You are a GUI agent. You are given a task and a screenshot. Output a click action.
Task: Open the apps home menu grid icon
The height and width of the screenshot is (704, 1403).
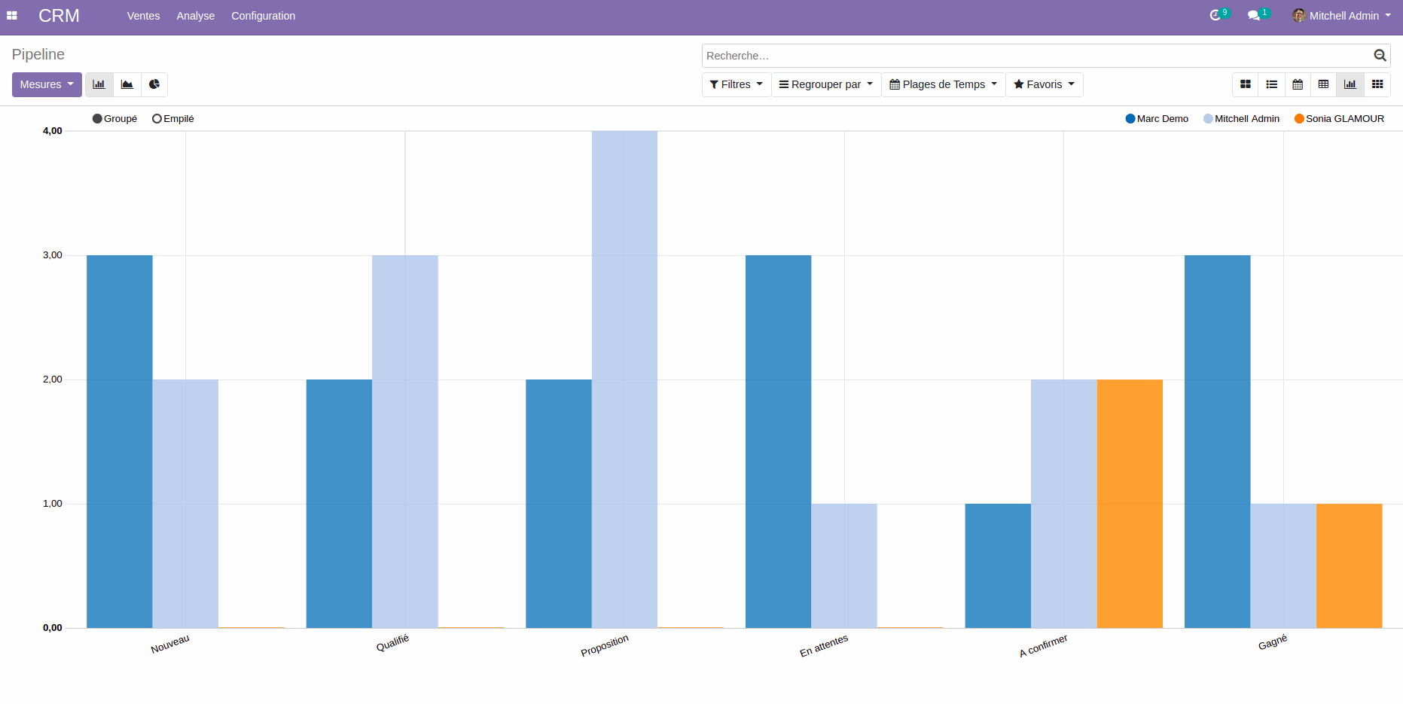[x=12, y=16]
